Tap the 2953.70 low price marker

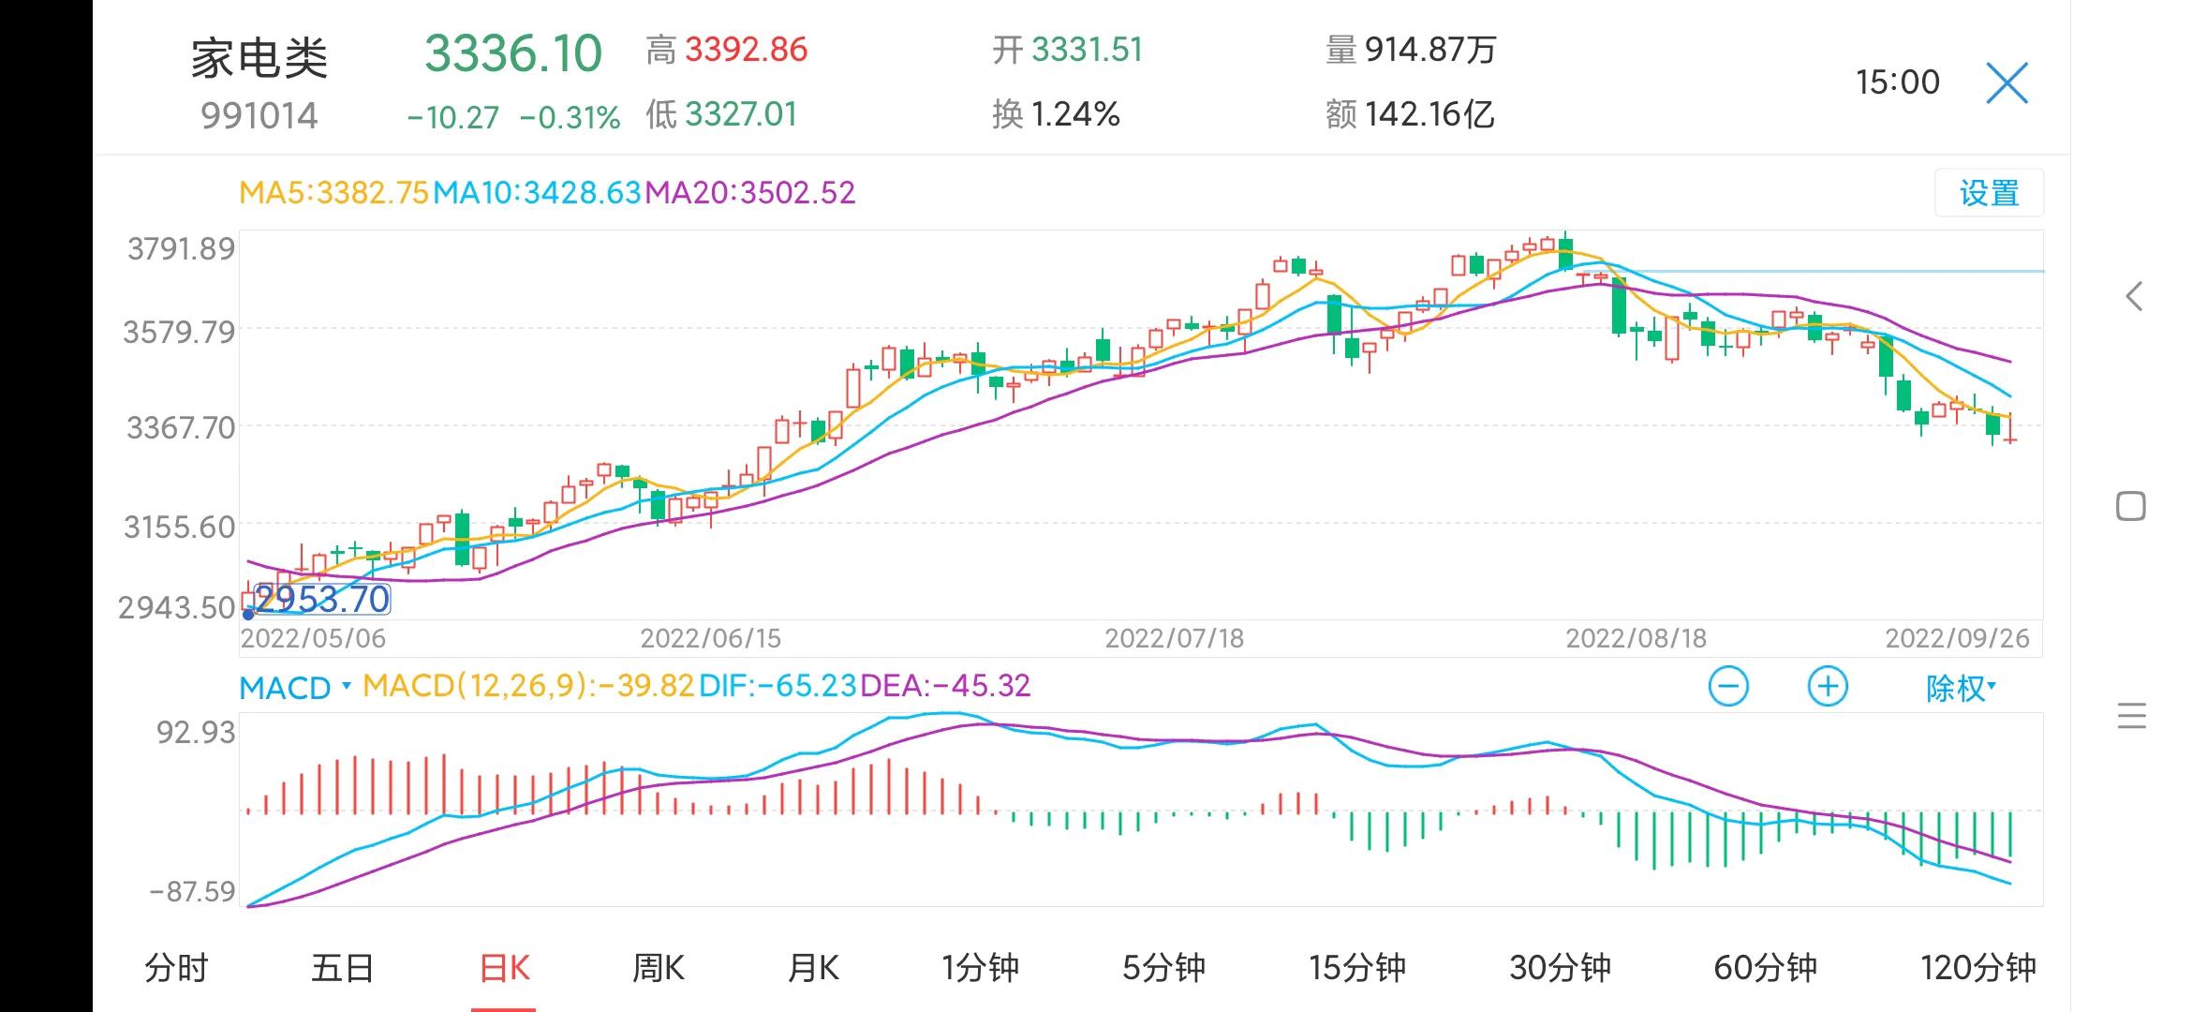click(x=321, y=600)
